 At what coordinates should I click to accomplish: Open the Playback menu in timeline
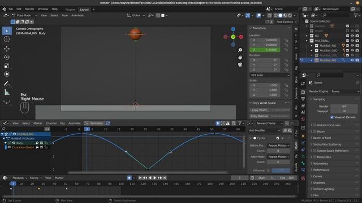tap(20, 178)
